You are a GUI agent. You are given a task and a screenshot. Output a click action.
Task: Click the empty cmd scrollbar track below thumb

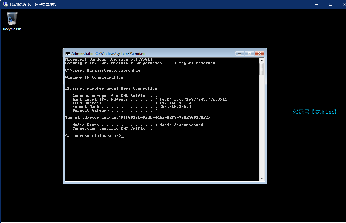(262, 127)
